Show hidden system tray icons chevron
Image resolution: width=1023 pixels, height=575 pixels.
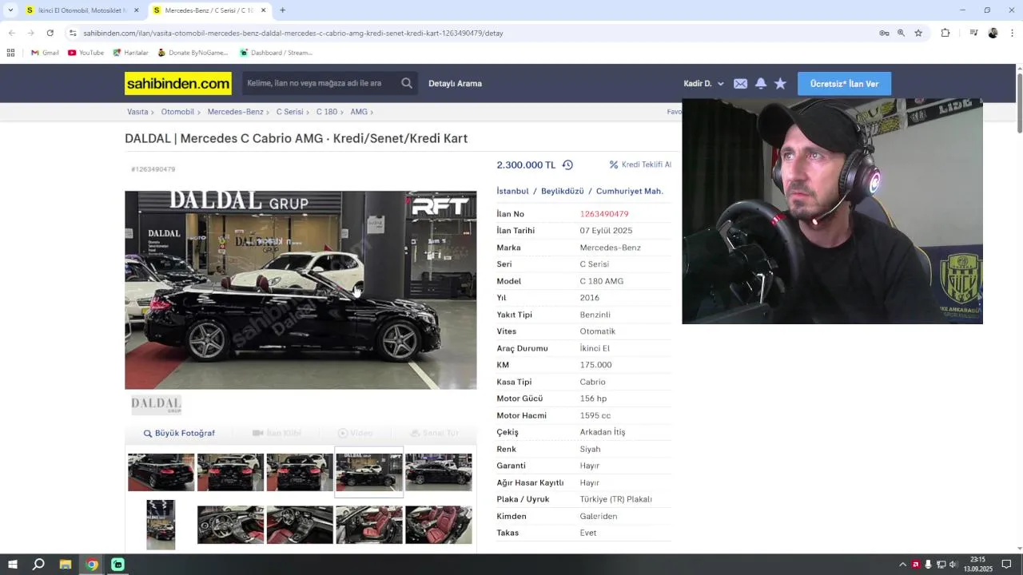click(x=903, y=565)
